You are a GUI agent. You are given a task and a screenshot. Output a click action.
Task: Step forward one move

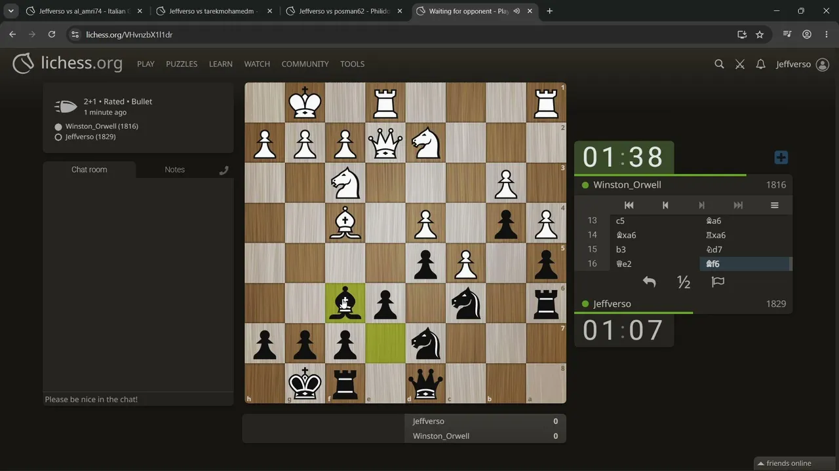point(701,205)
